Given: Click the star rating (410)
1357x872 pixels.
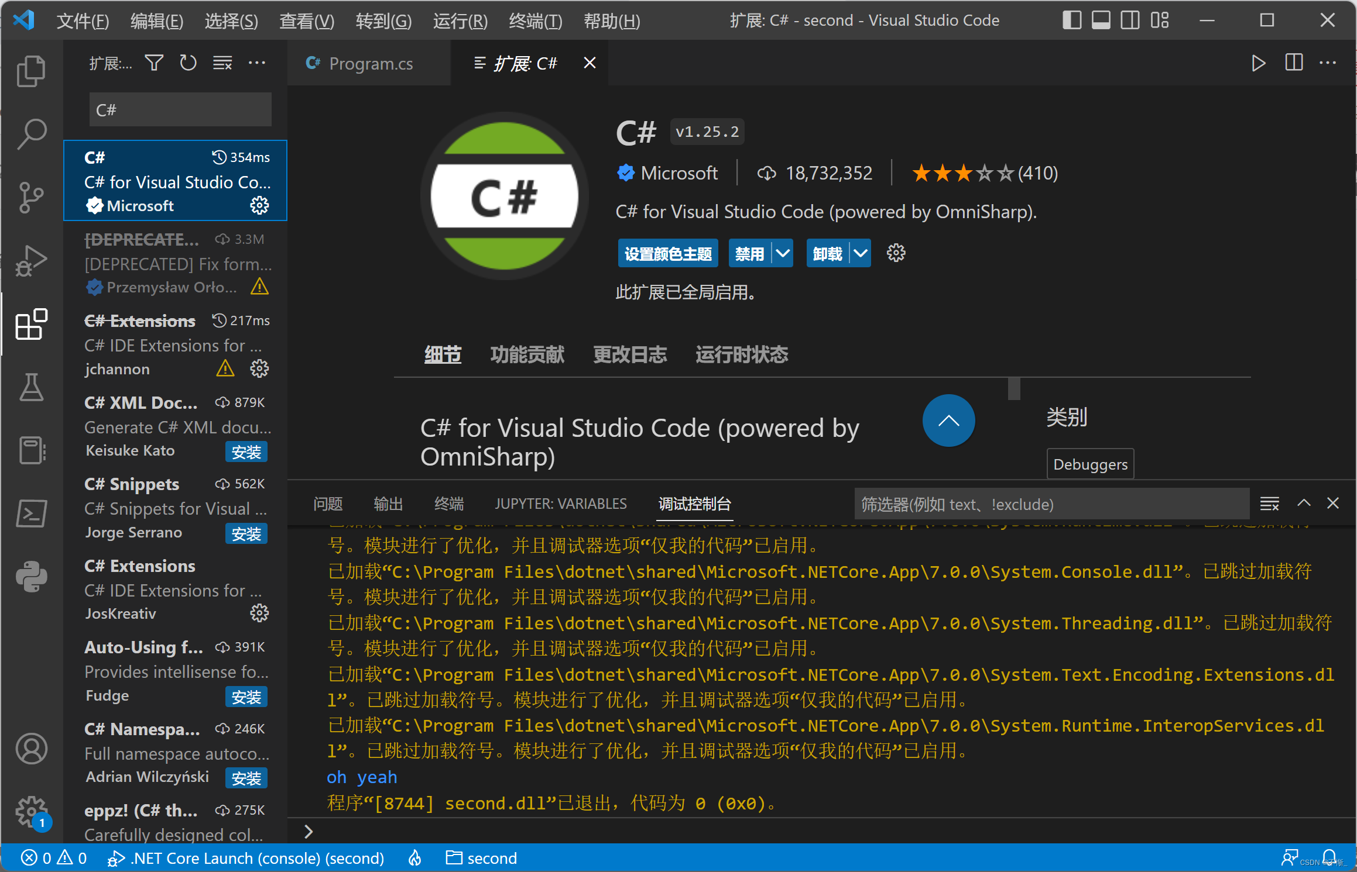Looking at the screenshot, I should point(985,173).
